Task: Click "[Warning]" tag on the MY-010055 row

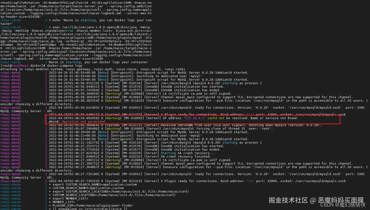Action: tap(113, 118)
